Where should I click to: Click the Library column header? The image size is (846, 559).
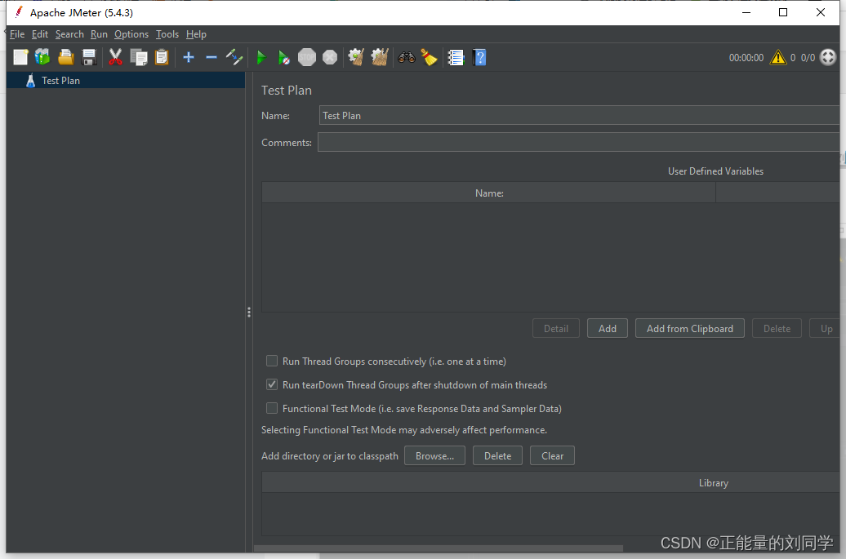(551, 483)
